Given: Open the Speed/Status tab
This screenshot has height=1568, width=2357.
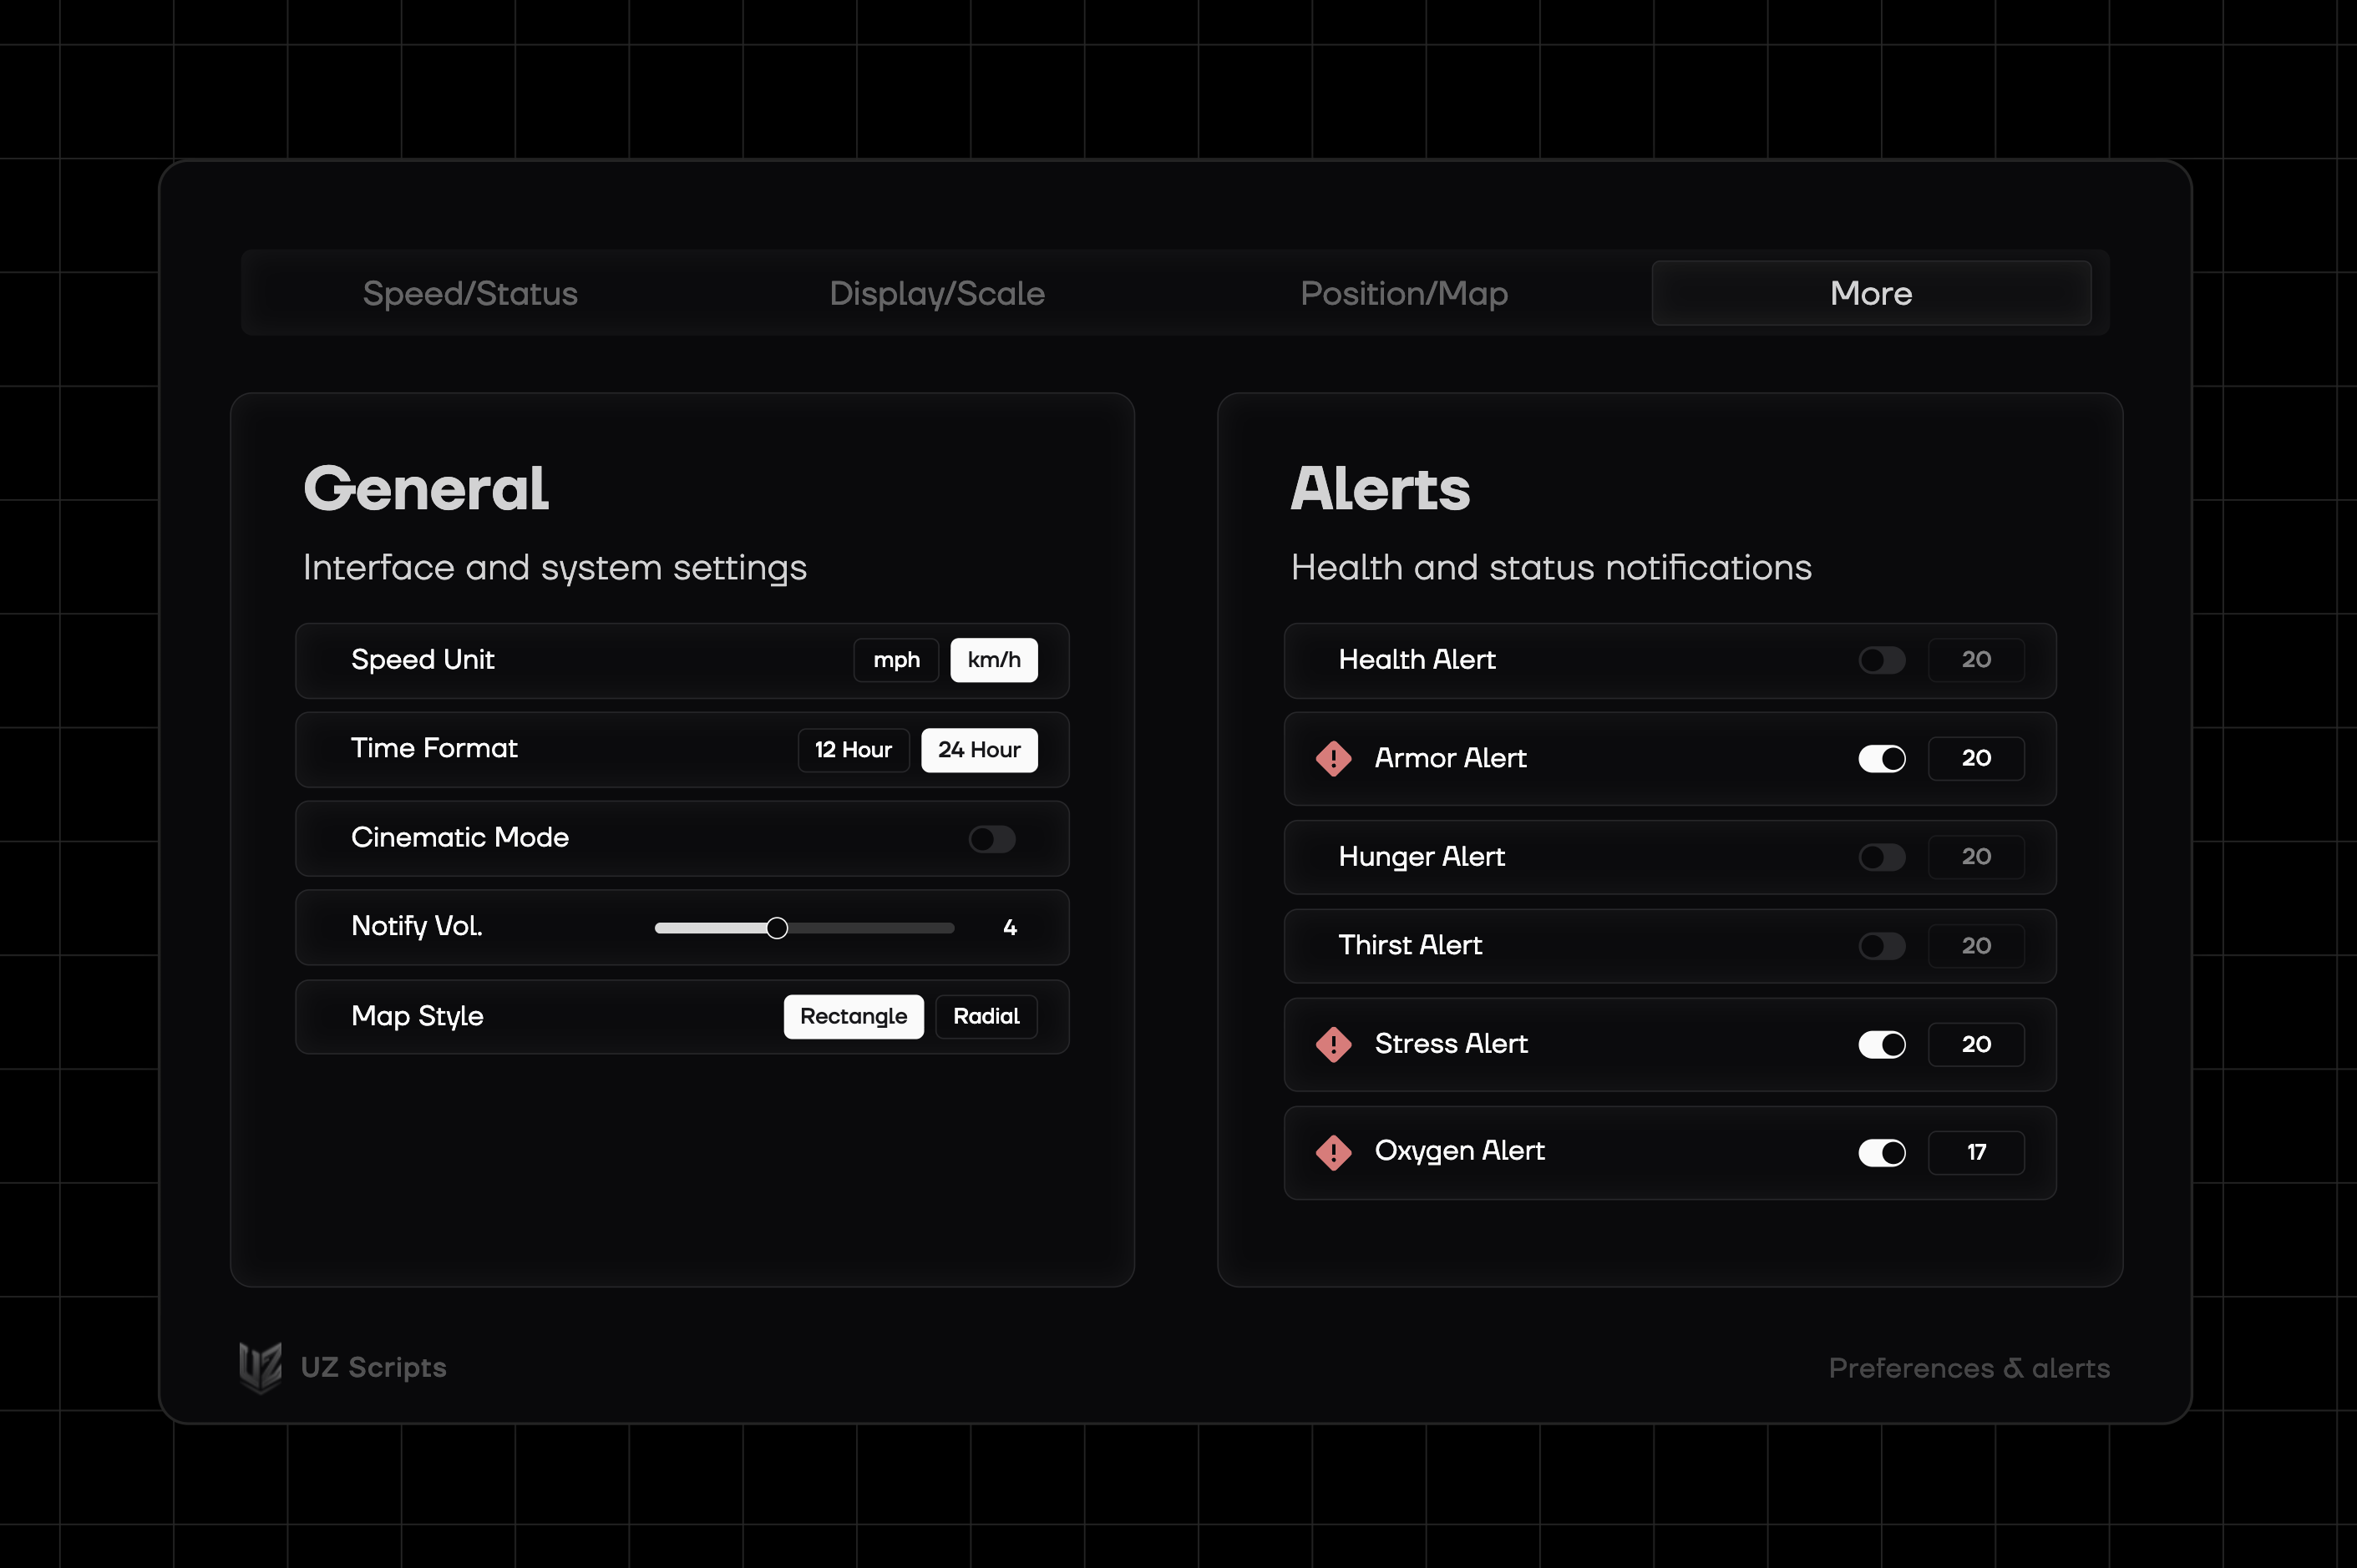Looking at the screenshot, I should pyautogui.click(x=470, y=293).
